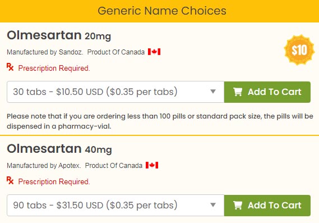Expand dropdown arrow for Olmesartan 40mg quantity
The height and width of the screenshot is (223, 319).
click(x=213, y=204)
